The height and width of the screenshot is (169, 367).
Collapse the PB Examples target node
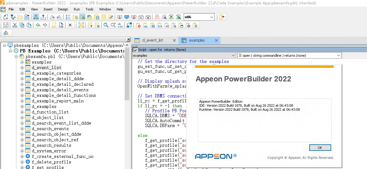[x=10, y=51]
